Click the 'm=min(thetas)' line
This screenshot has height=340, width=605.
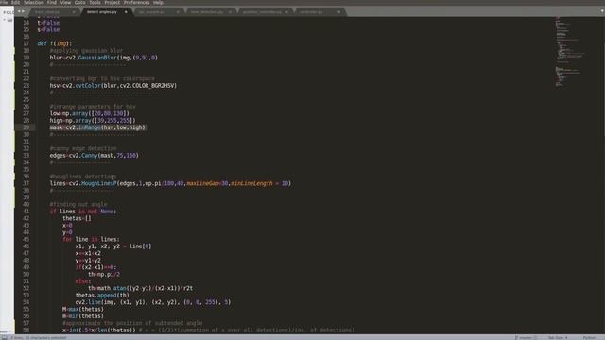[83, 316]
